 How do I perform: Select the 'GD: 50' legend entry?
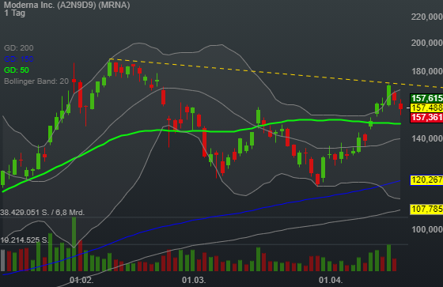pyautogui.click(x=17, y=70)
